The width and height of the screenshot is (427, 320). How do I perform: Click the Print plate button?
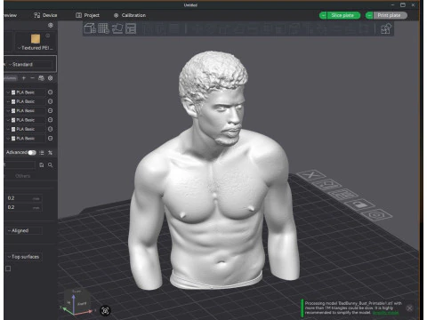click(x=390, y=15)
